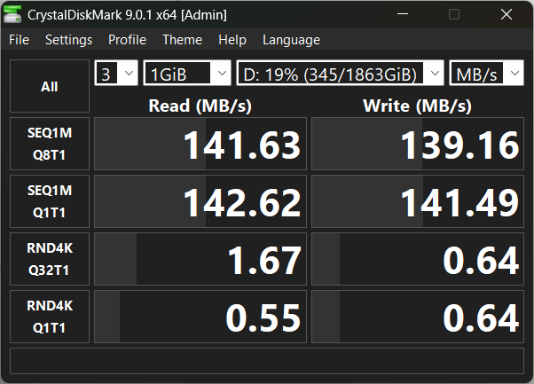Click the empty comment field at bottom
This screenshot has height=384, width=534.
(x=267, y=361)
